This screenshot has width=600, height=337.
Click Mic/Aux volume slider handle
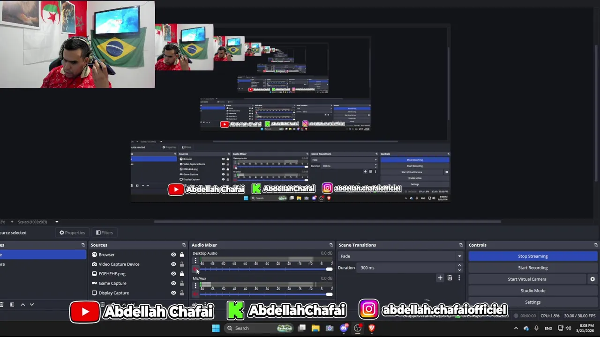(329, 294)
